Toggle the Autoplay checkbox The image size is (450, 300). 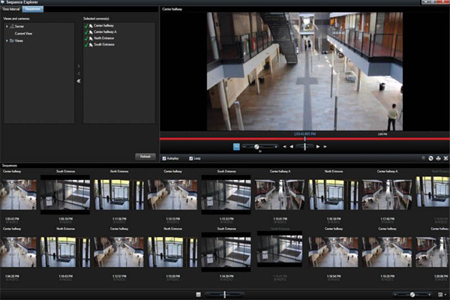point(164,158)
